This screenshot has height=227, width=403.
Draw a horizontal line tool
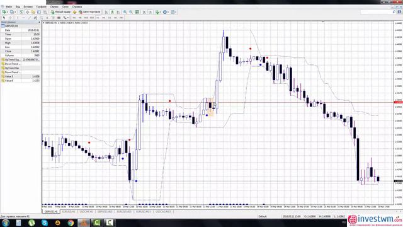pyautogui.click(x=23, y=18)
